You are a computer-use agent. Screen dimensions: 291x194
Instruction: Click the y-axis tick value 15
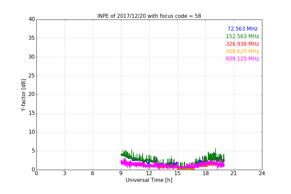(32, 113)
